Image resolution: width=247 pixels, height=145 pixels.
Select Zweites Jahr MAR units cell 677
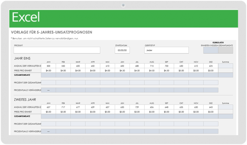pyautogui.click(x=78, y=107)
